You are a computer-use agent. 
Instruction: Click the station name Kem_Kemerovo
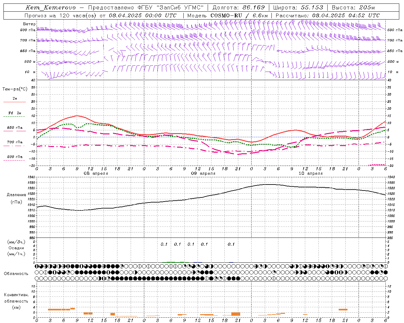(x=51, y=8)
